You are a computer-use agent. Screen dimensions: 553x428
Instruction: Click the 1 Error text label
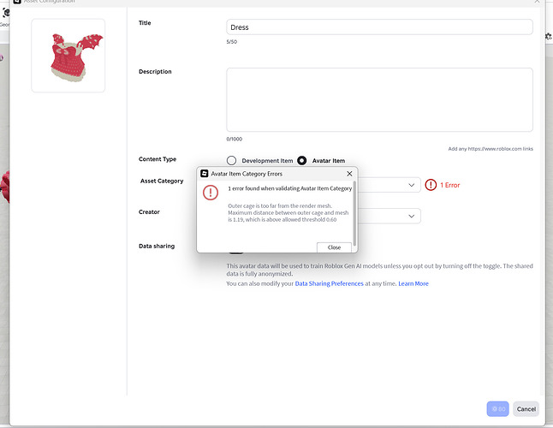pos(450,185)
